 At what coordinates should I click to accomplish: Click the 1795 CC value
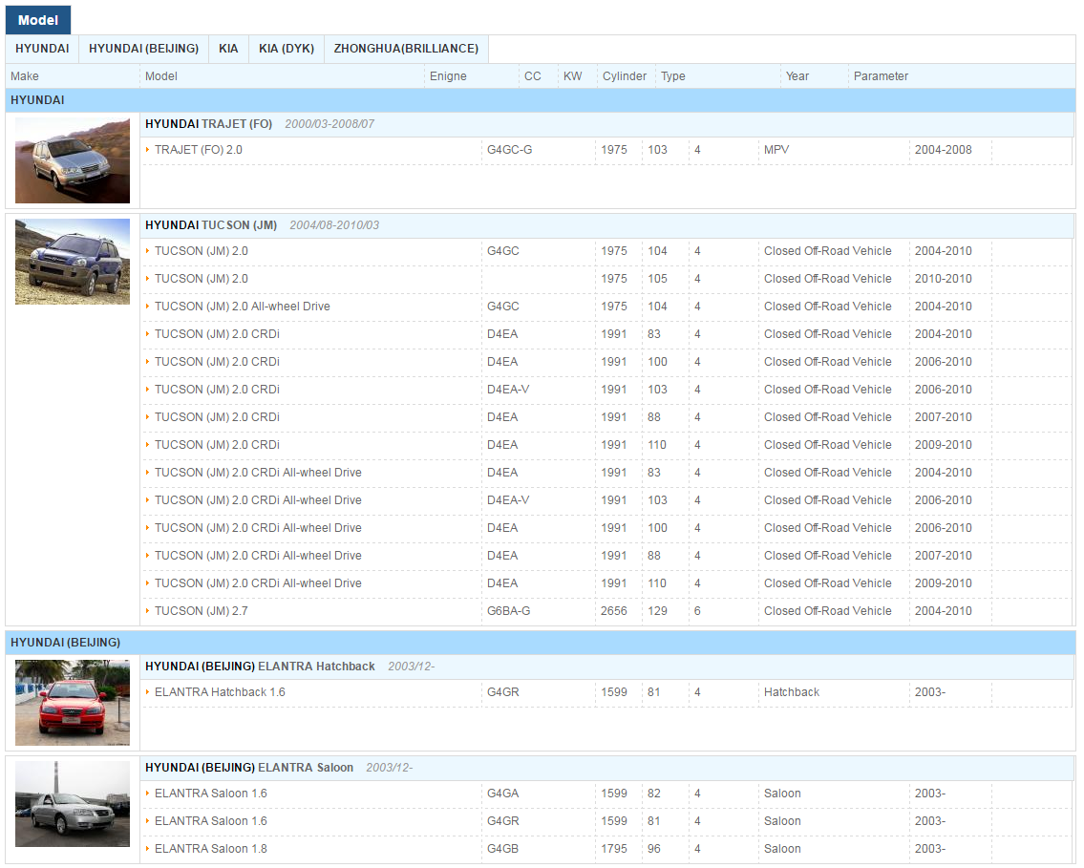[614, 849]
